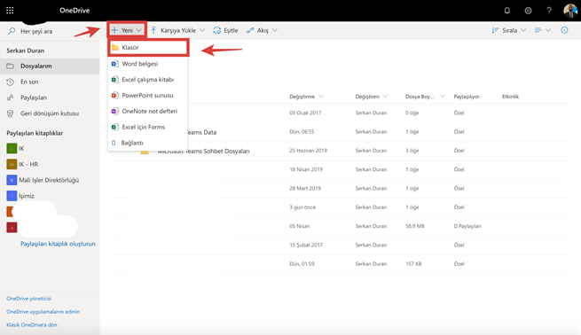This screenshot has height=335, width=581.
Task: Click the 25 Haziran 2019 date cell
Action: pos(309,151)
